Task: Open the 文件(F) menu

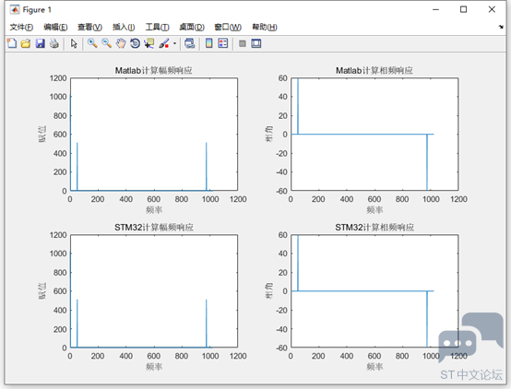Action: tap(21, 27)
